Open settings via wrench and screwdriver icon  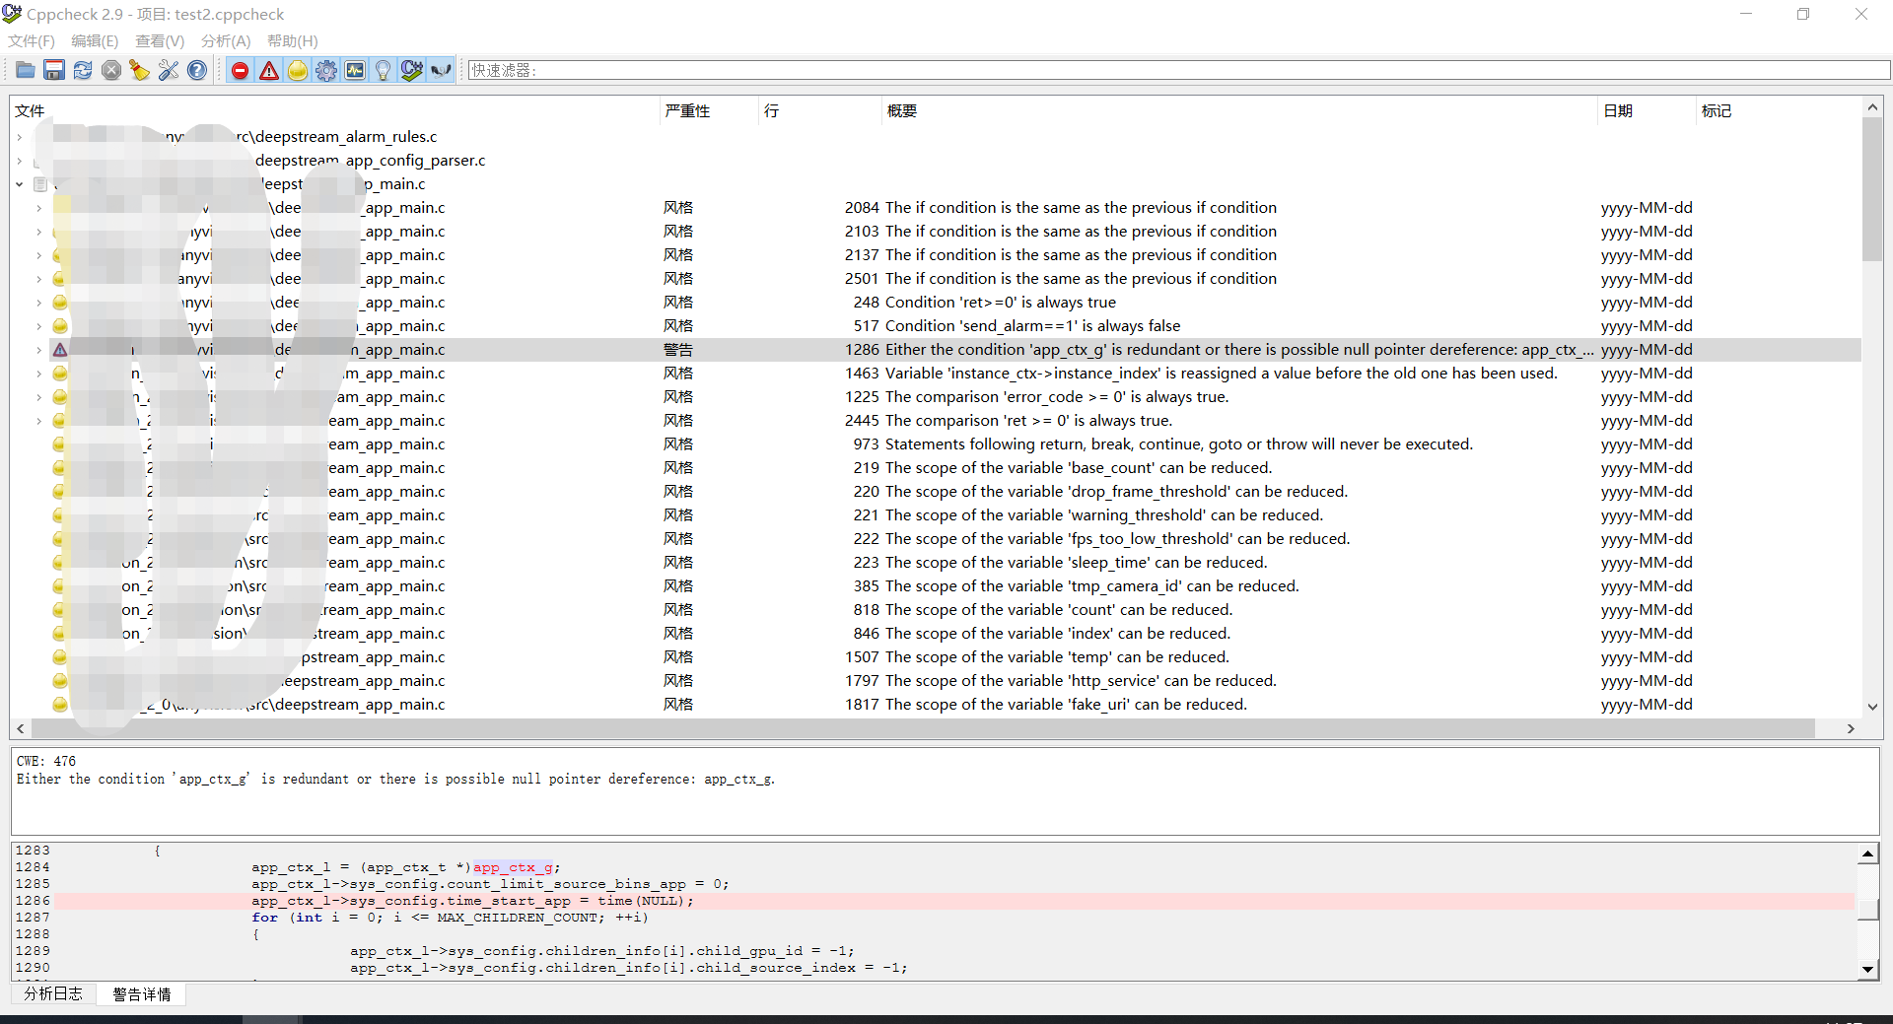pos(169,70)
